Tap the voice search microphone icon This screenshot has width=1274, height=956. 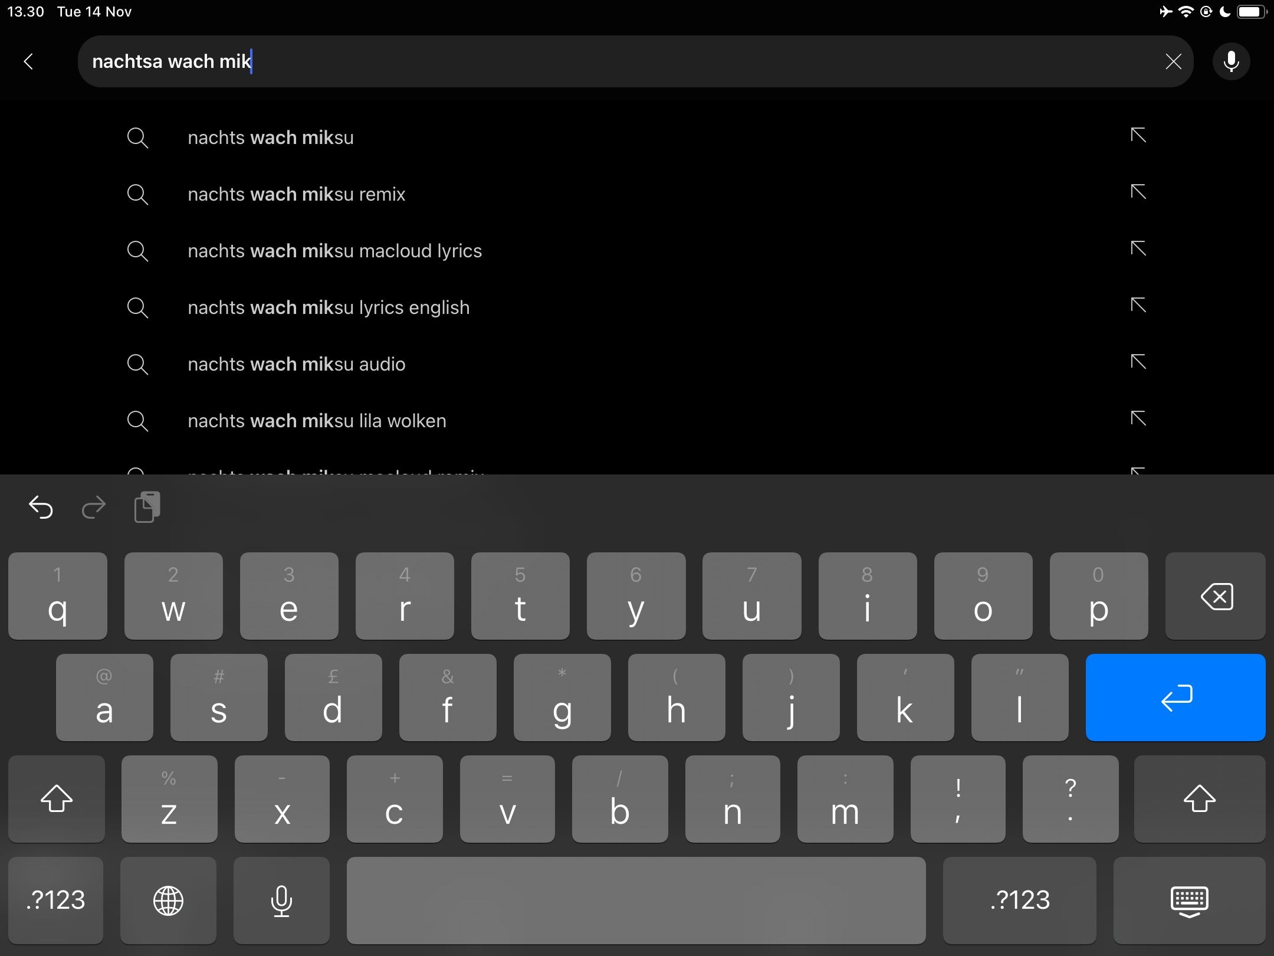click(x=1231, y=61)
